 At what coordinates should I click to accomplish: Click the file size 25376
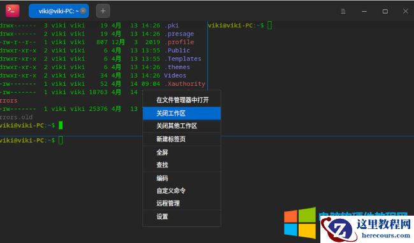tap(98, 109)
